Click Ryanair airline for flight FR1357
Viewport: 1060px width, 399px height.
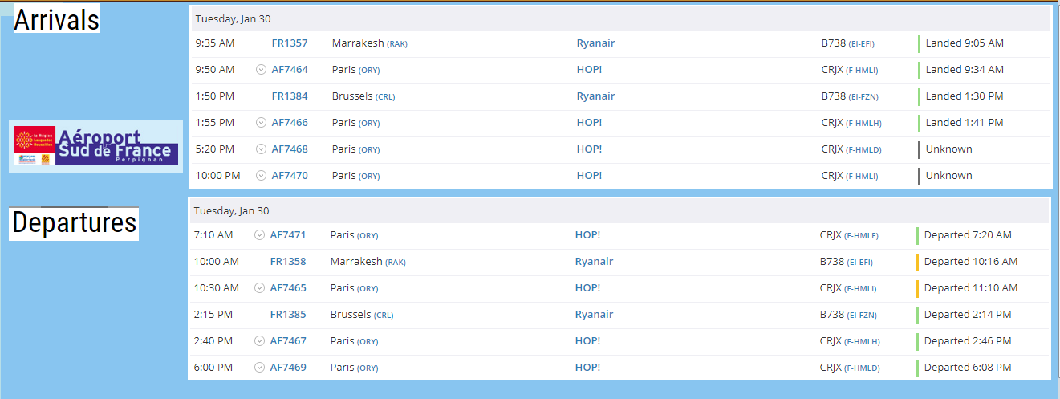click(x=595, y=43)
